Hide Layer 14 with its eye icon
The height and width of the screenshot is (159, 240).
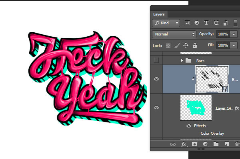point(156,108)
